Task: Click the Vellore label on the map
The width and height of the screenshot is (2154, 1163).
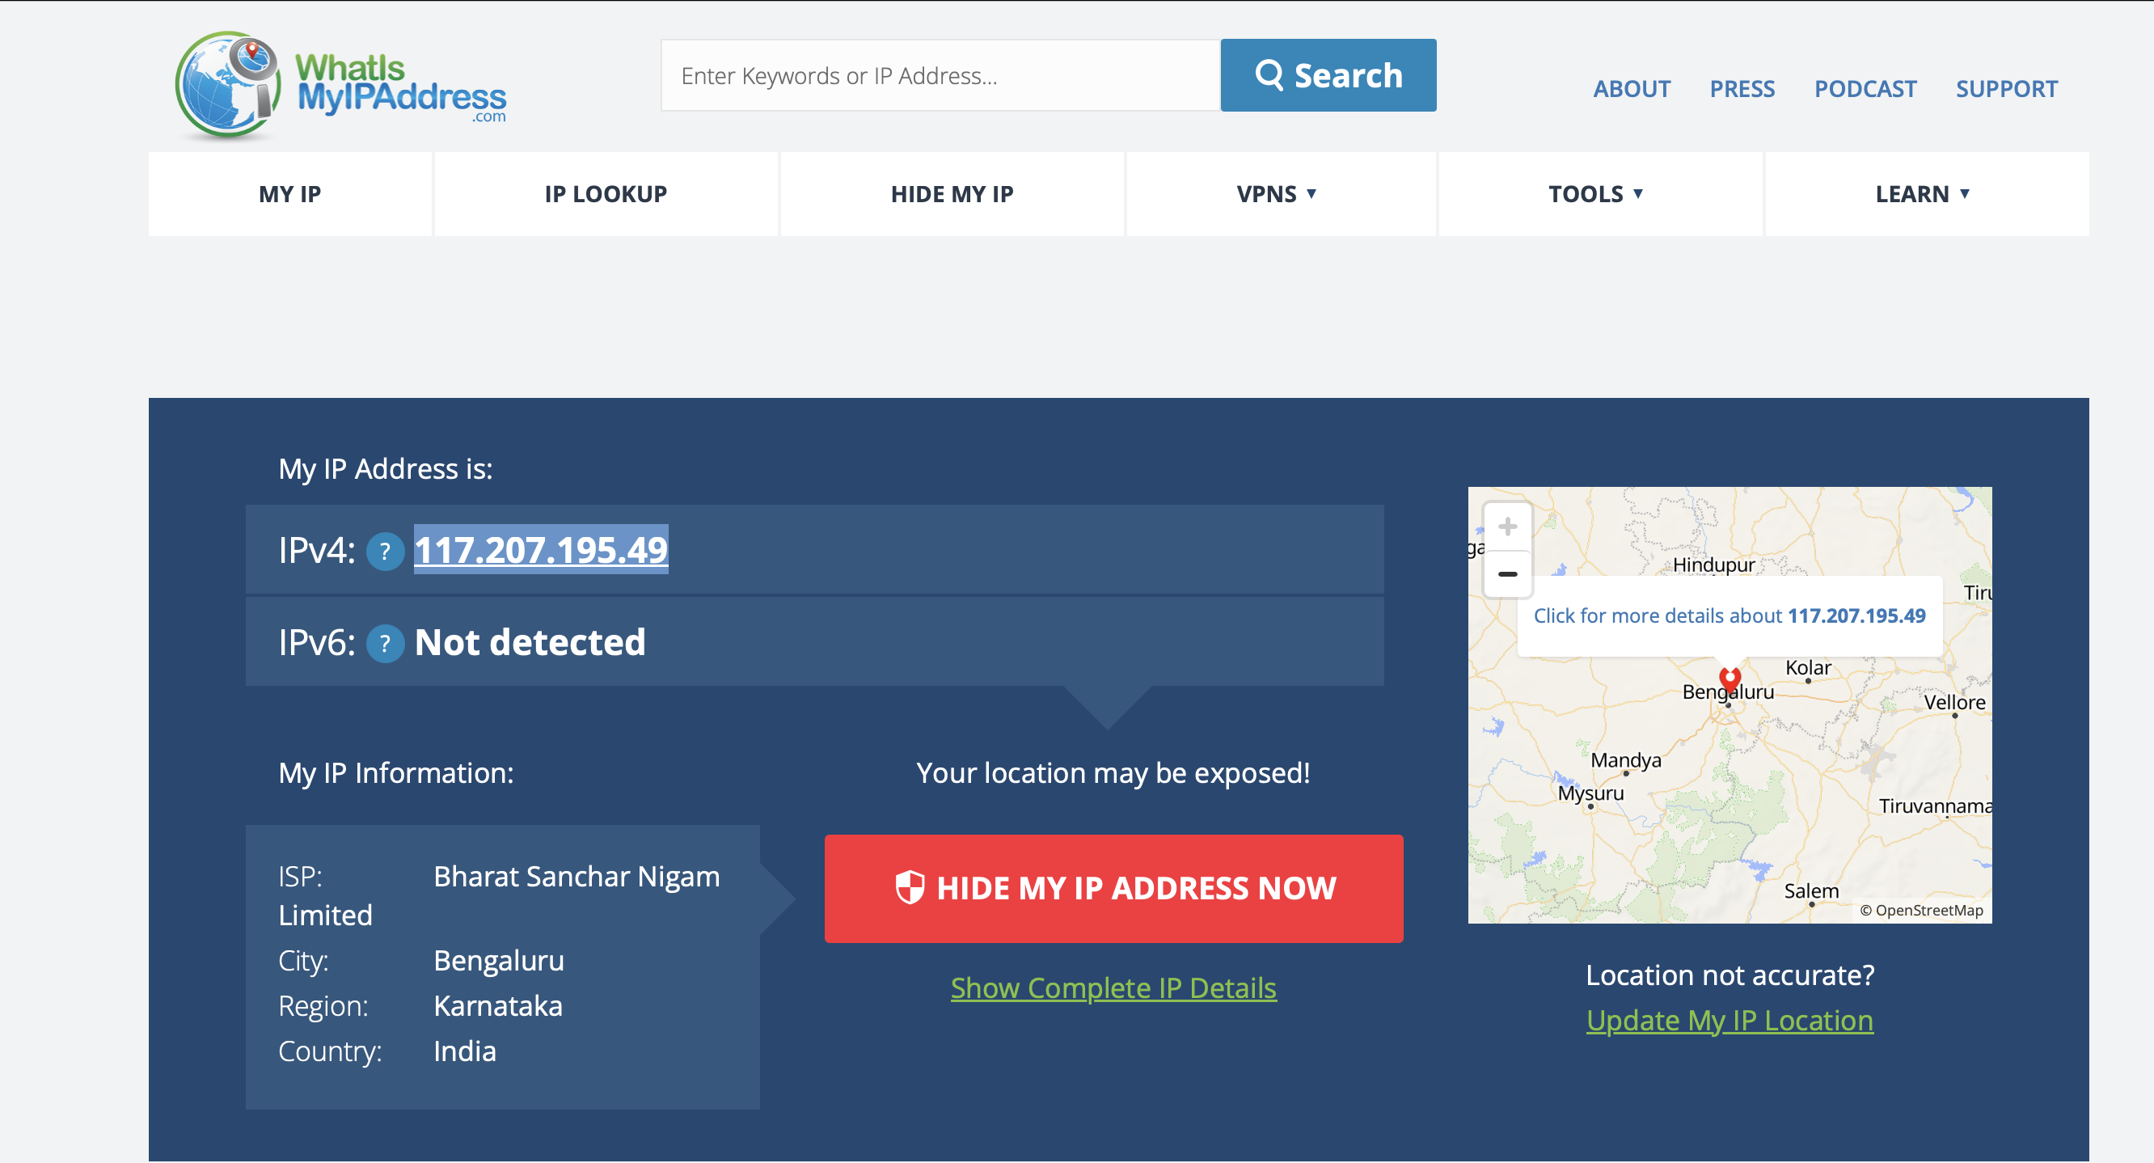Action: point(1954,702)
